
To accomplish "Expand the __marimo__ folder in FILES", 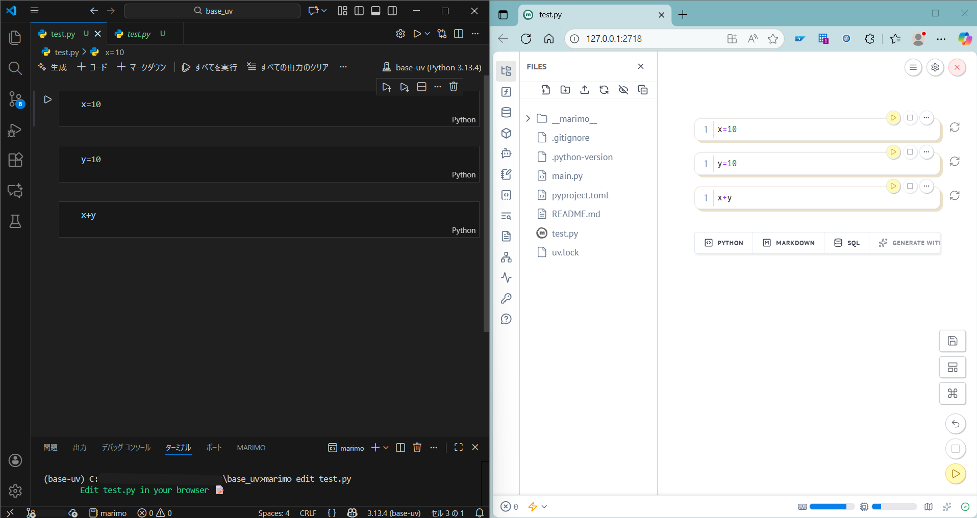I will pos(528,118).
